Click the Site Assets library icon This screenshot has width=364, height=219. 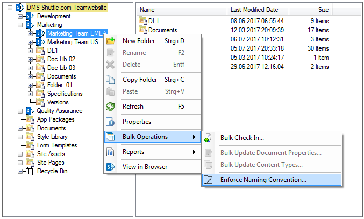(x=30, y=154)
